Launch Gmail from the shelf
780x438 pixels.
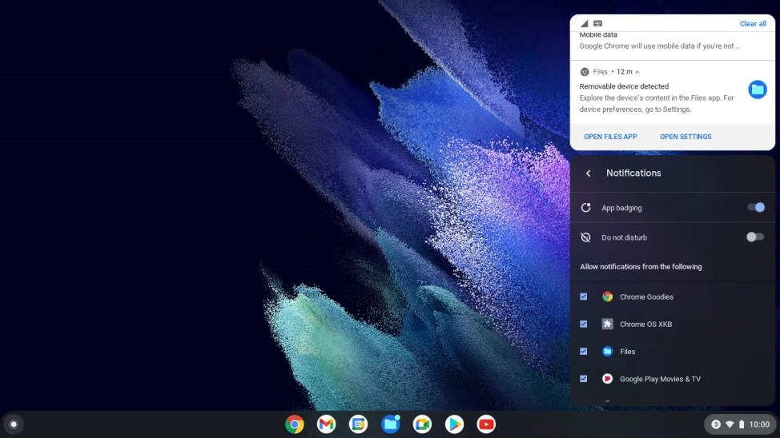[x=326, y=424]
